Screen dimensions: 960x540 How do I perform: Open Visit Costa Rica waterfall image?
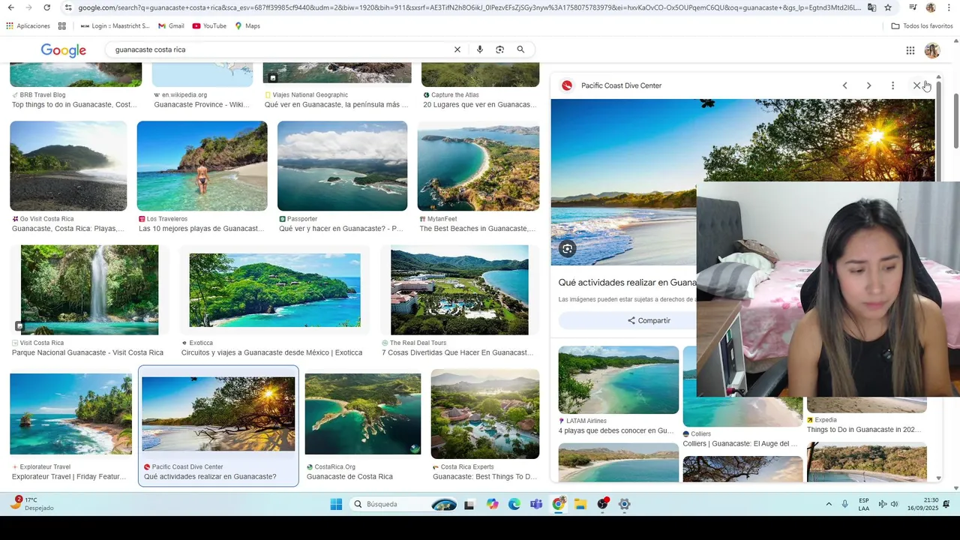90,289
